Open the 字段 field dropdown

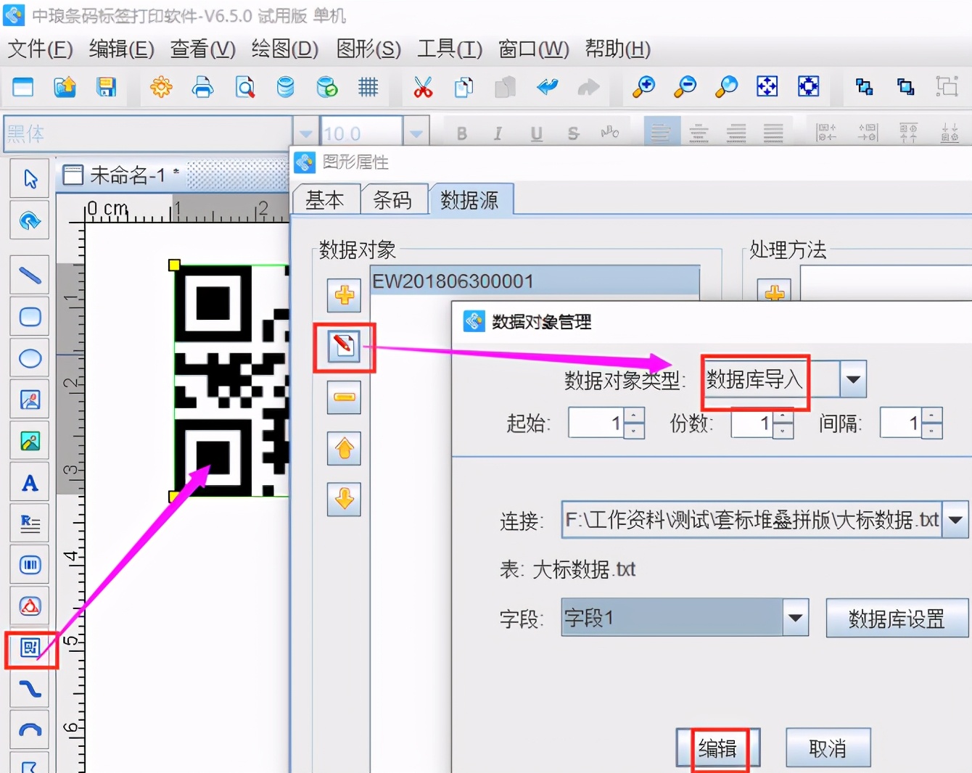coord(796,618)
